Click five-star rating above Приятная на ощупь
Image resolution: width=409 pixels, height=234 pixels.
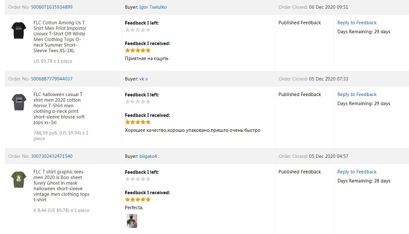[x=138, y=51]
